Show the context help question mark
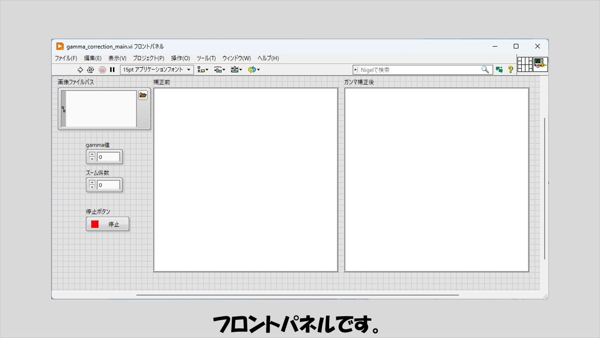The height and width of the screenshot is (338, 600). 511,70
